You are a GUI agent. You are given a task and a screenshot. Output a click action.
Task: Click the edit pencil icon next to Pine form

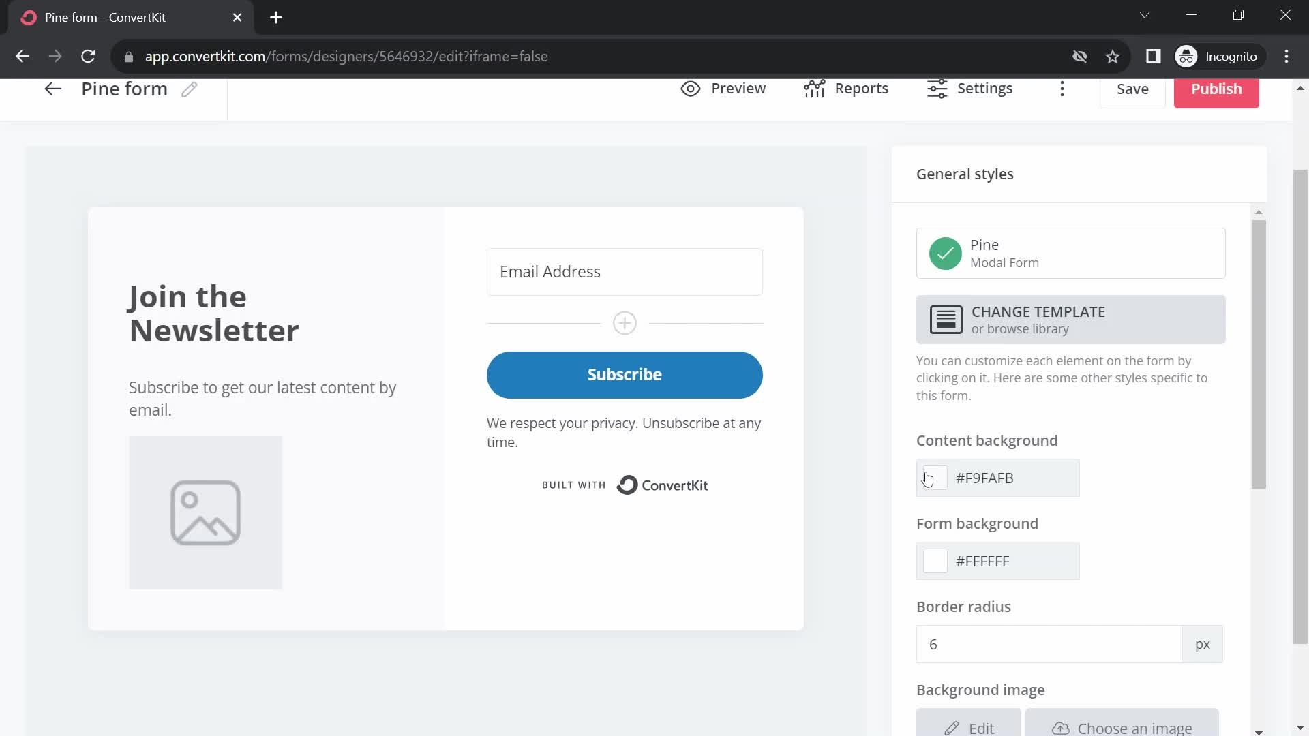(189, 88)
